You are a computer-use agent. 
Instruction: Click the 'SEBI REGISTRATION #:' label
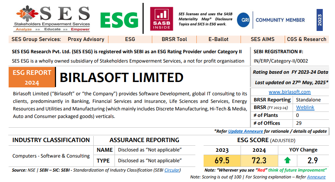tap(278, 51)
